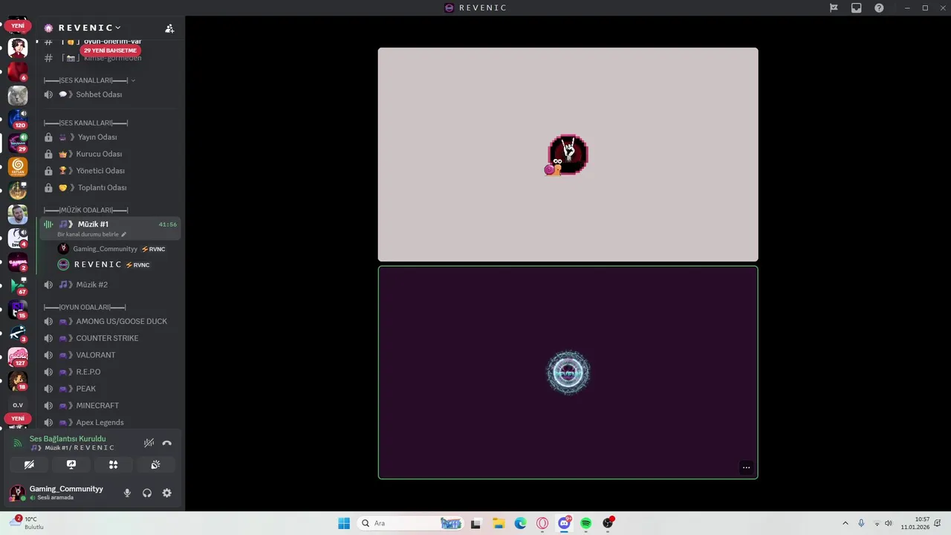Viewport: 951px width, 535px height.
Task: Click top YENİ unread indicator pill
Action: tap(18, 26)
